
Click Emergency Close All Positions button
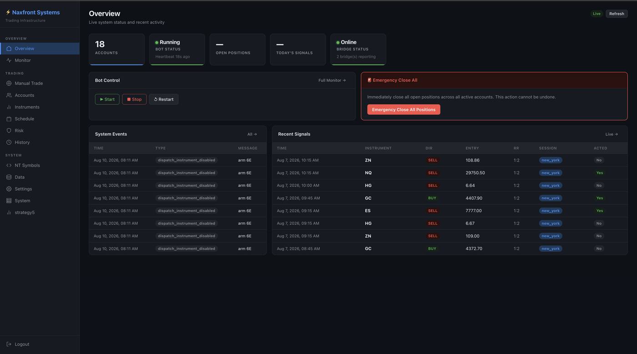pyautogui.click(x=404, y=110)
